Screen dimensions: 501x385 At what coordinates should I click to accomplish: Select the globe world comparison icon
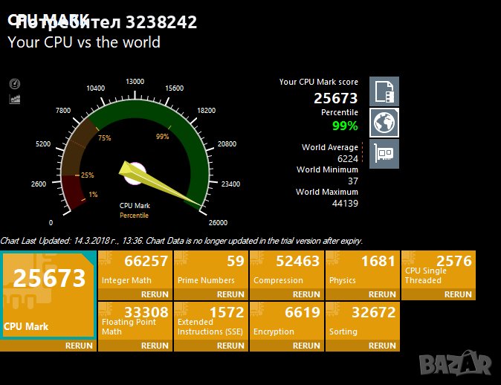click(x=384, y=123)
